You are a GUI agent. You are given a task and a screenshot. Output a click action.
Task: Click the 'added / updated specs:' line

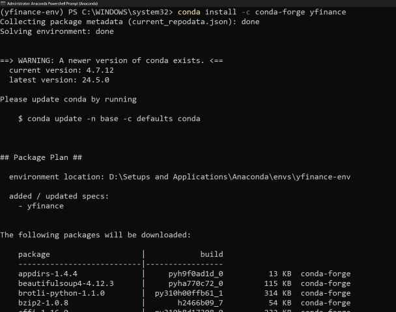coord(59,196)
